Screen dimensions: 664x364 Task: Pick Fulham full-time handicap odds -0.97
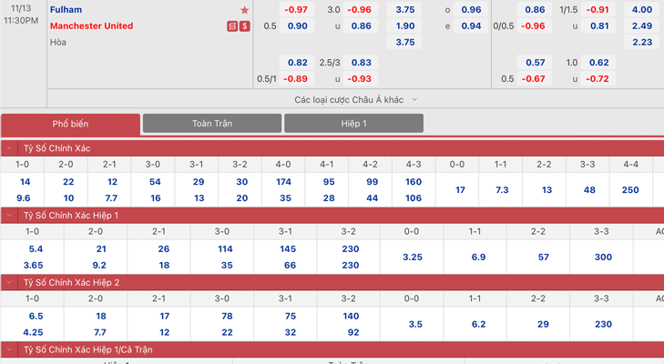[x=296, y=10]
